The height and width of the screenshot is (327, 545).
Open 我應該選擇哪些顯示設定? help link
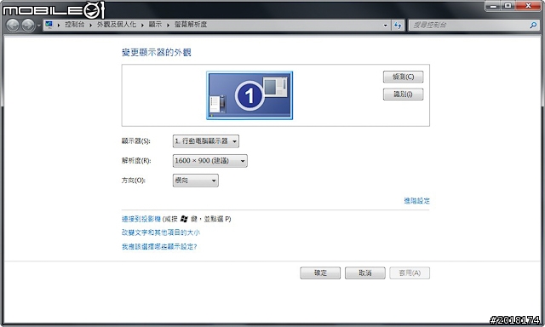[x=159, y=246]
